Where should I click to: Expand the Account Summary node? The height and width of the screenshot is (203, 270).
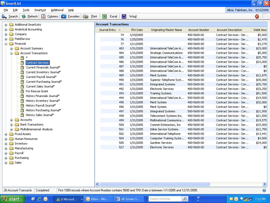coord(11,49)
